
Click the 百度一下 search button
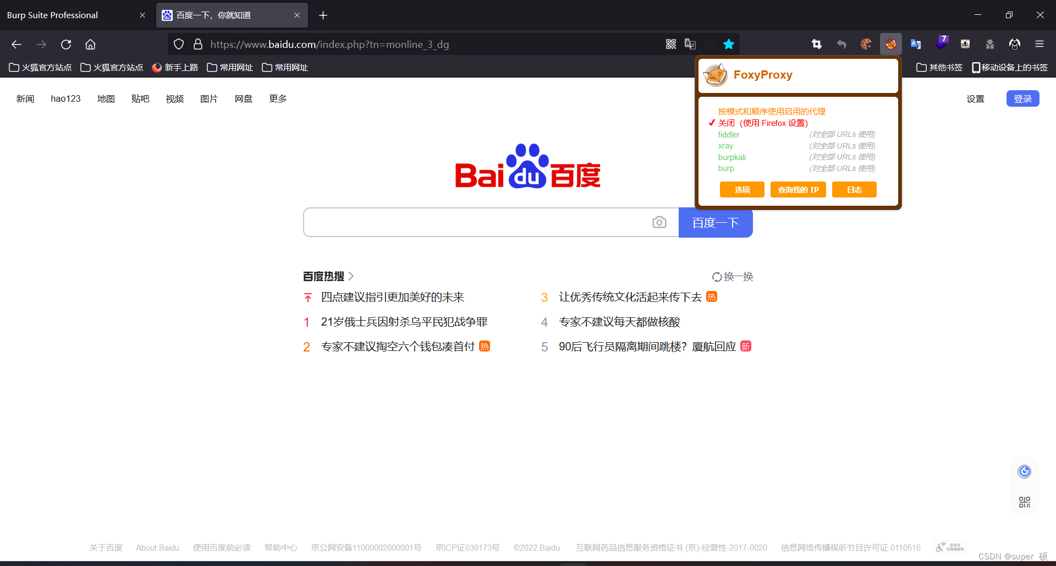[x=716, y=222]
